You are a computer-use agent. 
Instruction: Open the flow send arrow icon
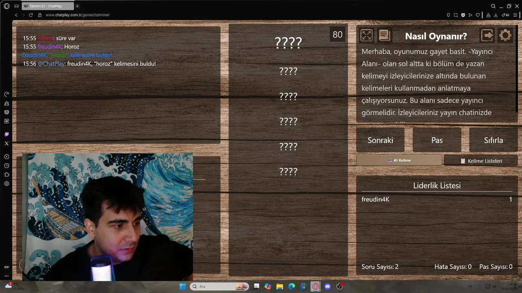point(470,15)
